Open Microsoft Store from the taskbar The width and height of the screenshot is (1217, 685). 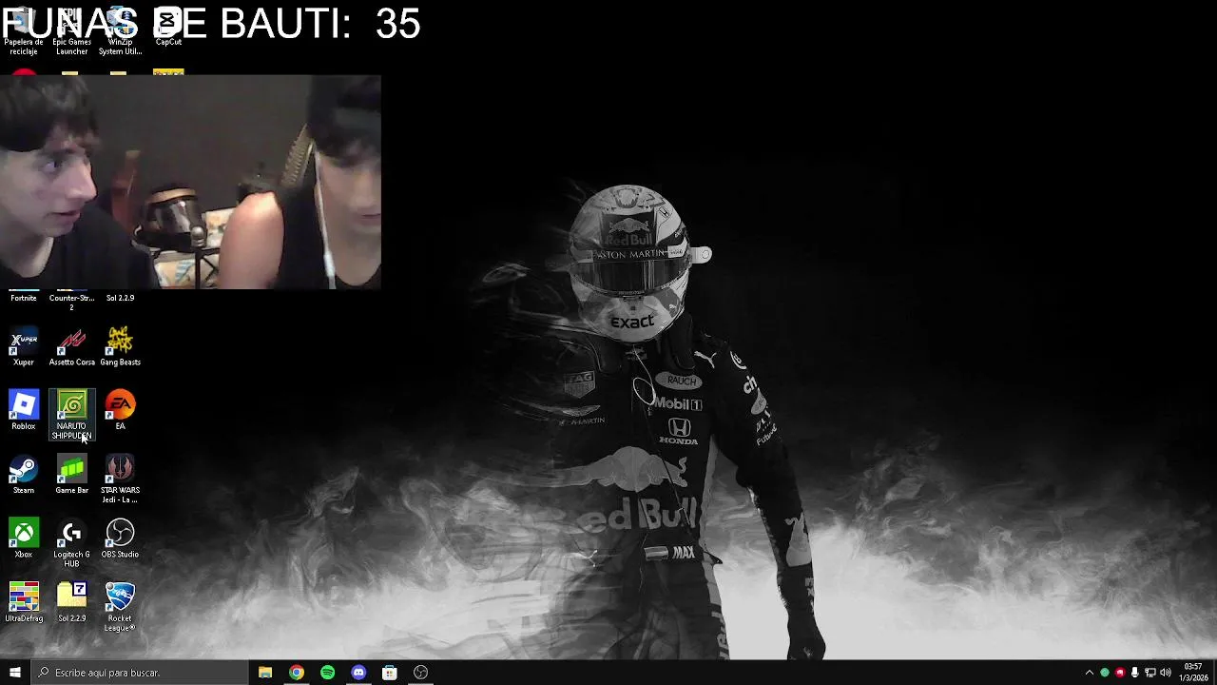(390, 673)
